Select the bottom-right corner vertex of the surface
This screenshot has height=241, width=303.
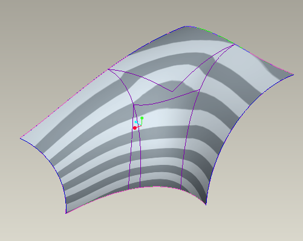pos(206,205)
